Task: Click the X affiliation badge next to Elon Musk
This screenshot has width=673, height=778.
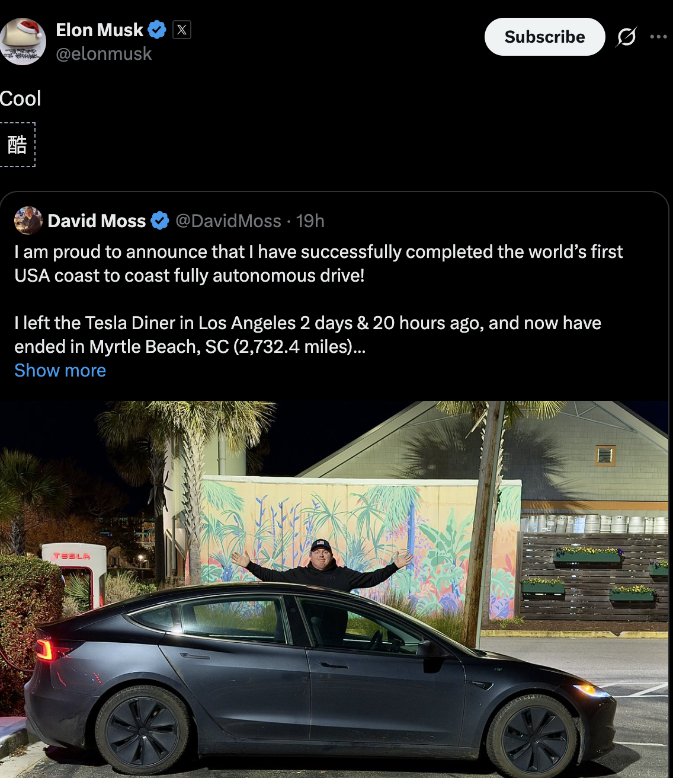Action: (182, 30)
